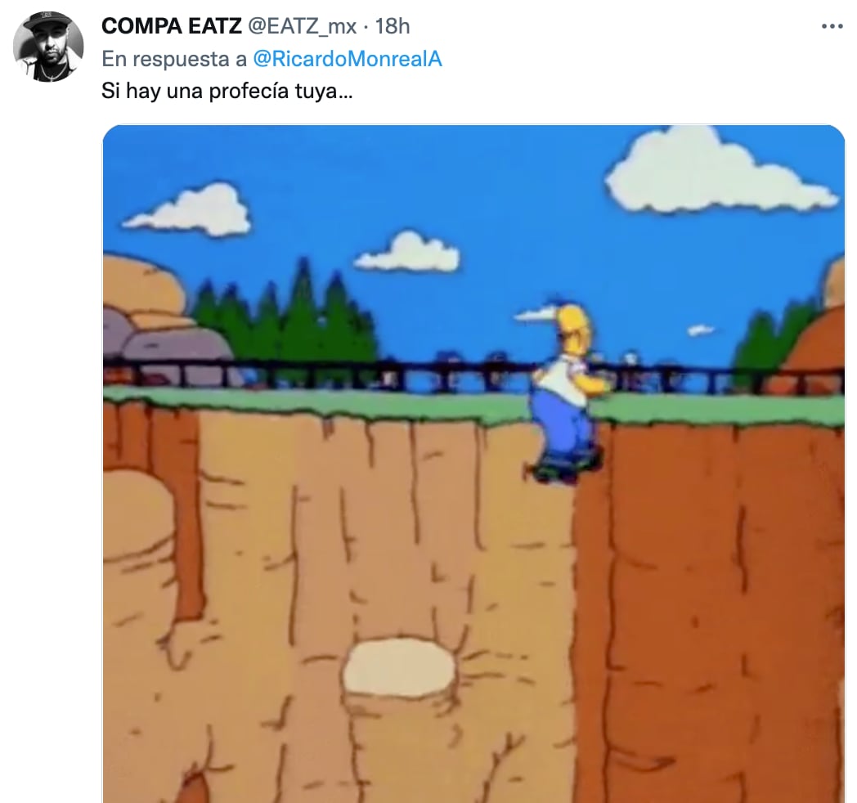Click the small cloud in the sky's center
The height and width of the screenshot is (803, 857).
(x=407, y=253)
